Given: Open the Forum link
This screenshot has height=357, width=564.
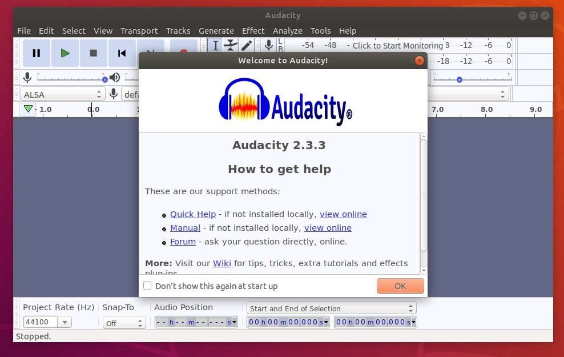Looking at the screenshot, I should click(183, 242).
